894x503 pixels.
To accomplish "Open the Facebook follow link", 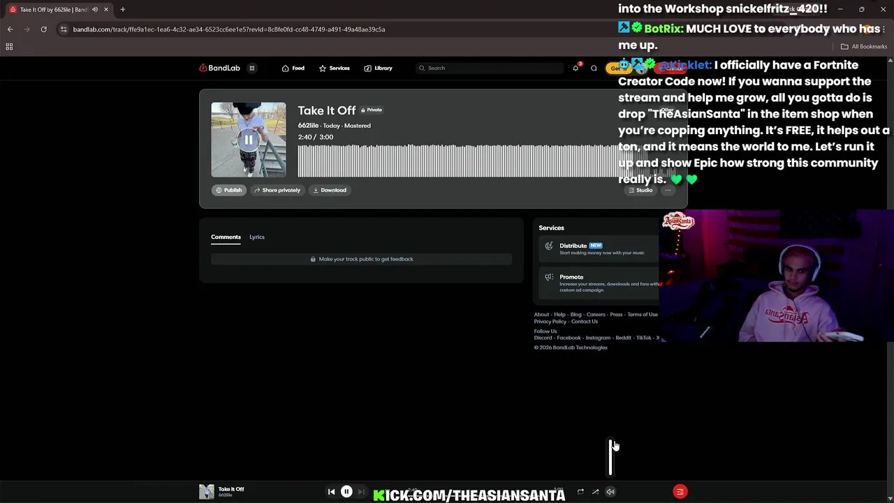I will click(x=569, y=337).
